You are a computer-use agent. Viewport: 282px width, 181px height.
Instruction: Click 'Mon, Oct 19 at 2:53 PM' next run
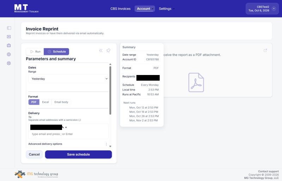coord(144,112)
